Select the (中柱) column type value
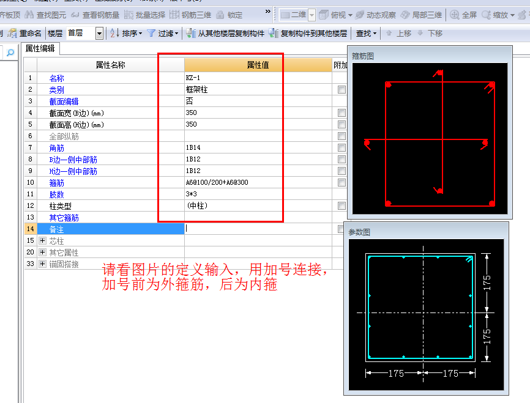 pyautogui.click(x=197, y=205)
